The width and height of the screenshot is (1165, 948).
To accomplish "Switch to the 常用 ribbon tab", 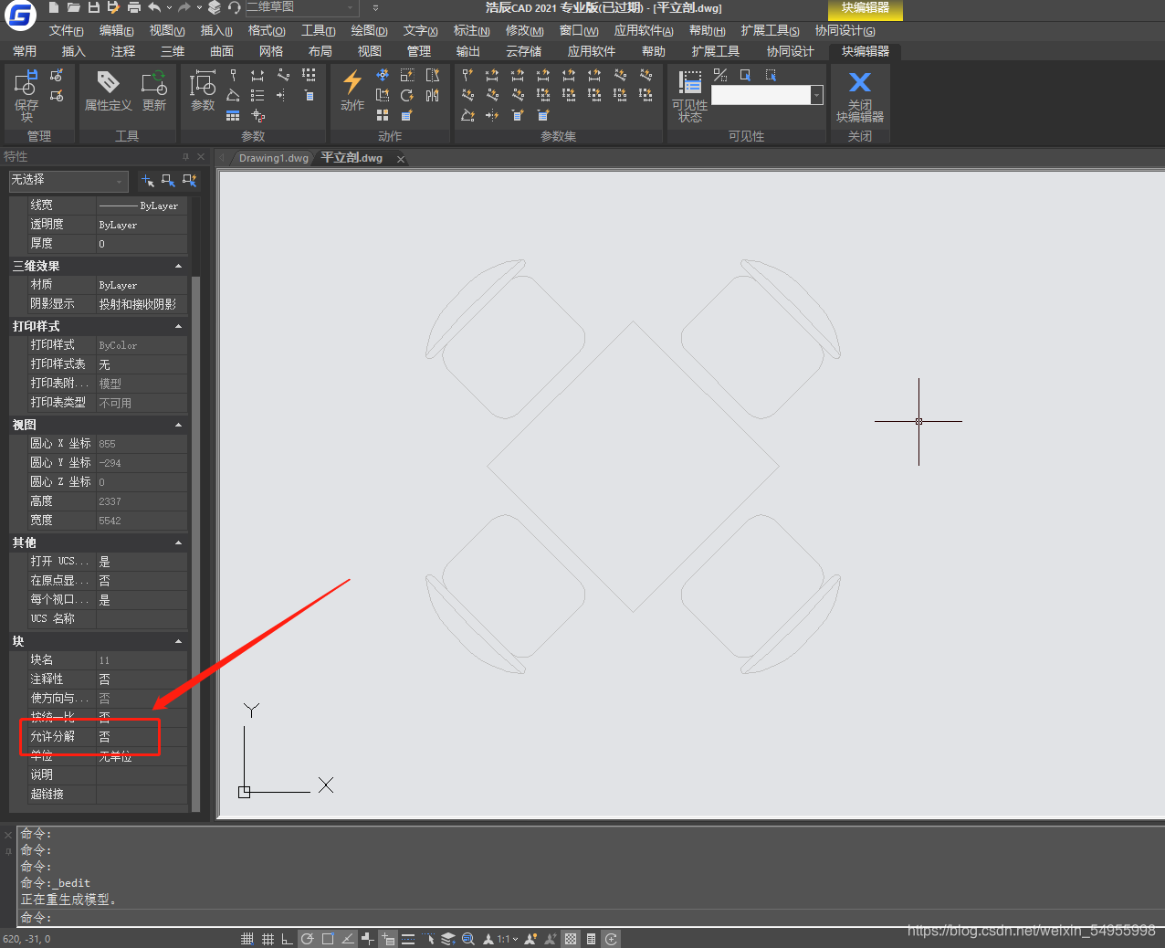I will (x=25, y=51).
